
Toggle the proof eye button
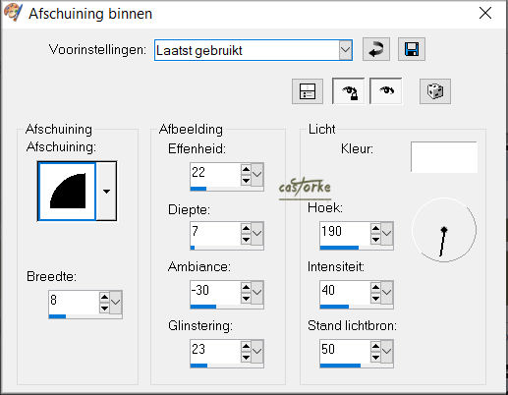click(x=386, y=91)
